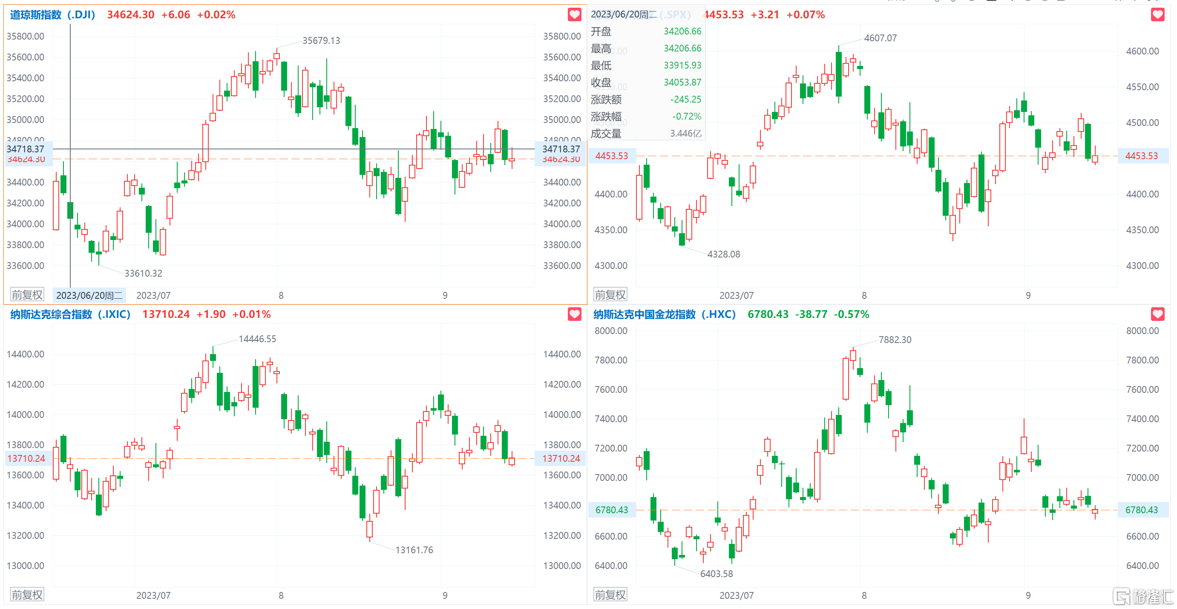Click the 收盘 value 34053.87 in tooltip
Image resolution: width=1177 pixels, height=609 pixels.
click(682, 82)
